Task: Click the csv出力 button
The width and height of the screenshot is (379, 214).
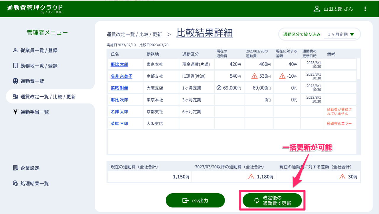Action: (x=195, y=200)
